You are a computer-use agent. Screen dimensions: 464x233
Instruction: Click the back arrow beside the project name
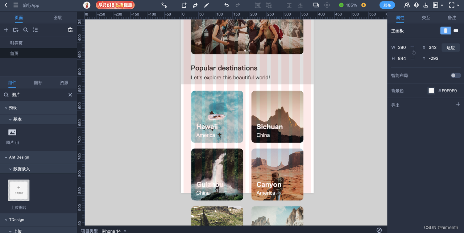point(6,5)
